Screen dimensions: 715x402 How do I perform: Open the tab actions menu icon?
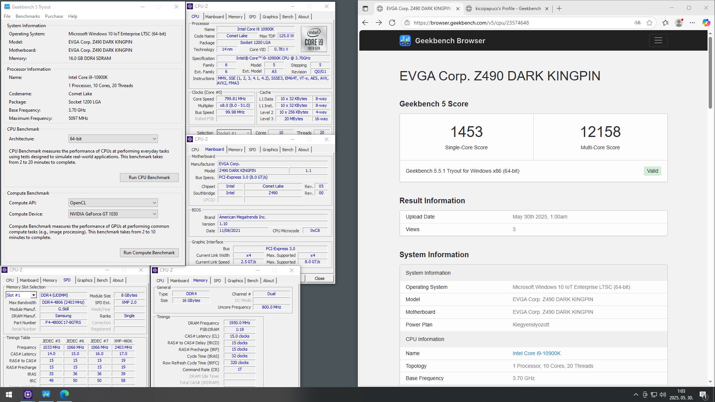(365, 9)
